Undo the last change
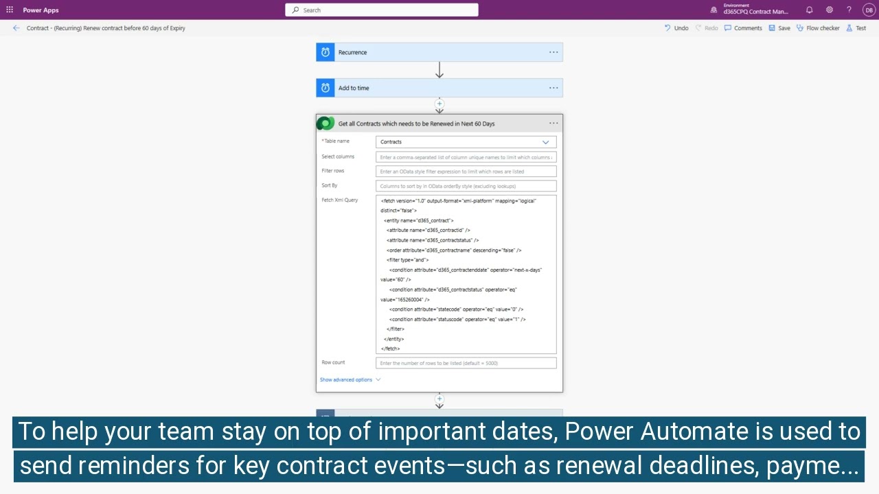Image resolution: width=879 pixels, height=494 pixels. pyautogui.click(x=676, y=28)
